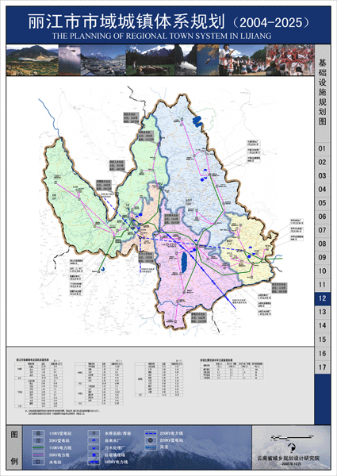Click the dark blue lake in pink region
This screenshot has width=337, height=476.
click(x=184, y=262)
